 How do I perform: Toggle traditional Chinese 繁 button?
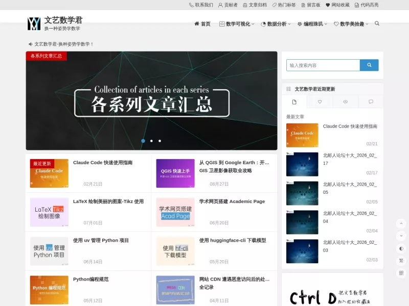pyautogui.click(x=401, y=261)
